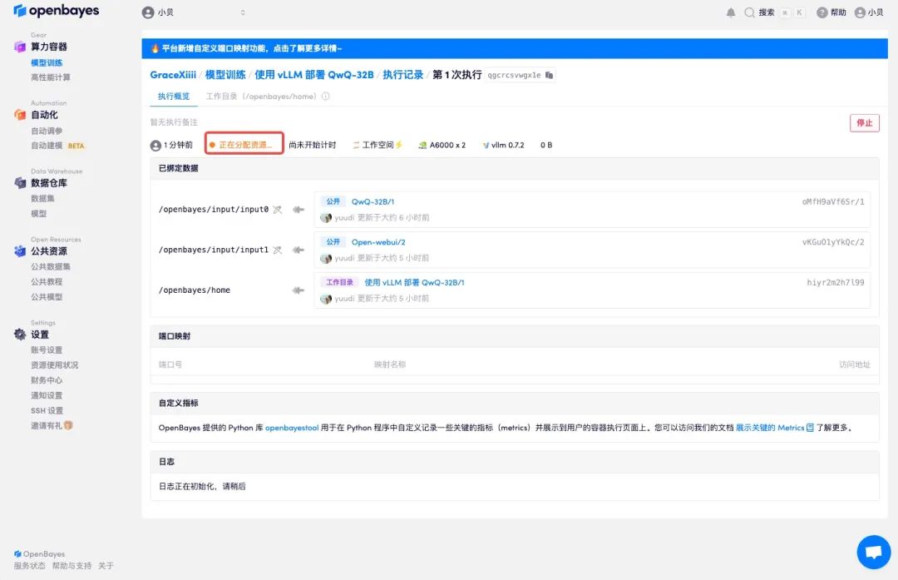Open the 展示关键的 Metrics doc link
This screenshot has width=898, height=580.
(770, 428)
